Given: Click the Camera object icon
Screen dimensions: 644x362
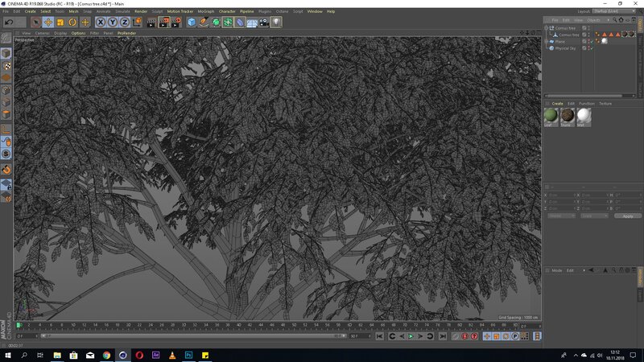Looking at the screenshot, I should coord(264,23).
